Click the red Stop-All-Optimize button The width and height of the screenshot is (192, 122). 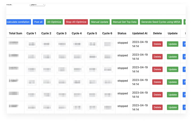76,22
